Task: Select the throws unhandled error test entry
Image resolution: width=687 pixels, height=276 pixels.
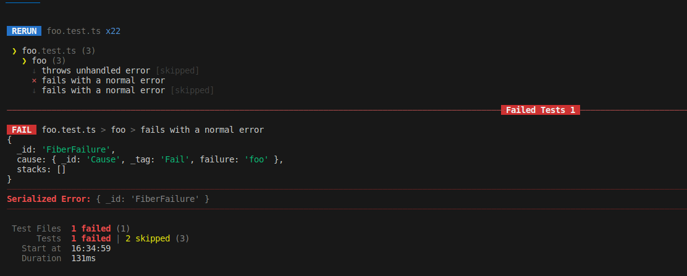Action: (96, 70)
